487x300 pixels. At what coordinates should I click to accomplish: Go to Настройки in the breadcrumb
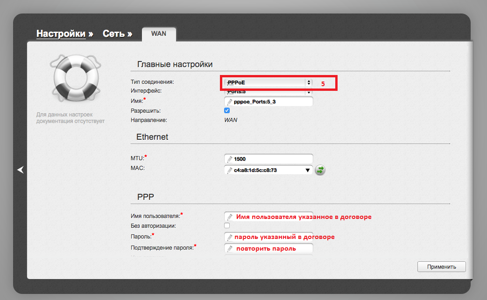pyautogui.click(x=61, y=34)
